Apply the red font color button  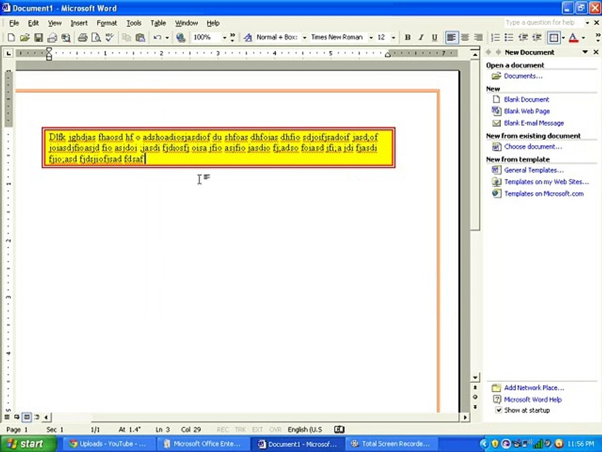573,37
